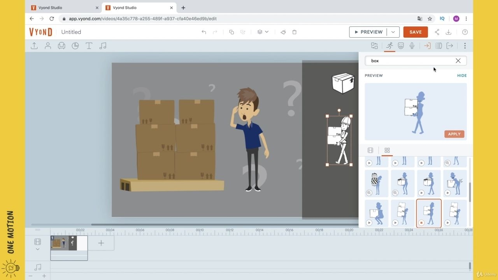This screenshot has height=280, width=498.
Task: Click the Exit Effect arrow icon
Action: [450, 46]
